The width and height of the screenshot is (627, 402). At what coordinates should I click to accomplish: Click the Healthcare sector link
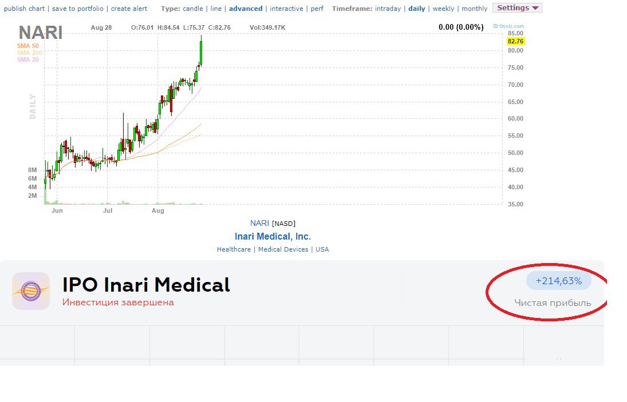234,249
